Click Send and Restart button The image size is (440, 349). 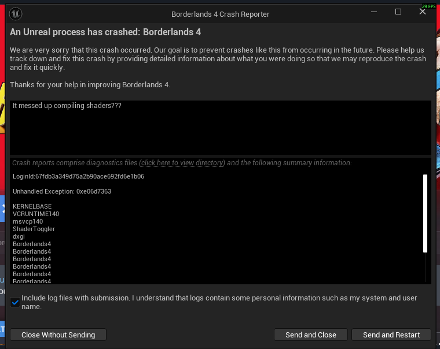tap(391, 335)
